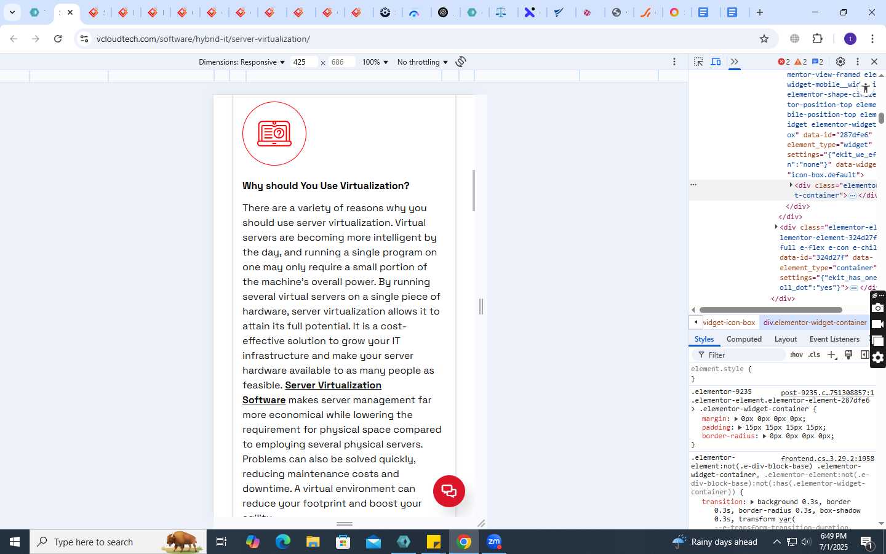Expand the margin shorthand property
886x554 pixels.
(736, 419)
